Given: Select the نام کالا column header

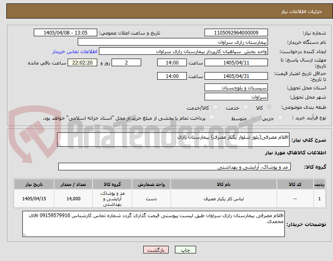Looking at the screenshot, I should tap(224, 184).
